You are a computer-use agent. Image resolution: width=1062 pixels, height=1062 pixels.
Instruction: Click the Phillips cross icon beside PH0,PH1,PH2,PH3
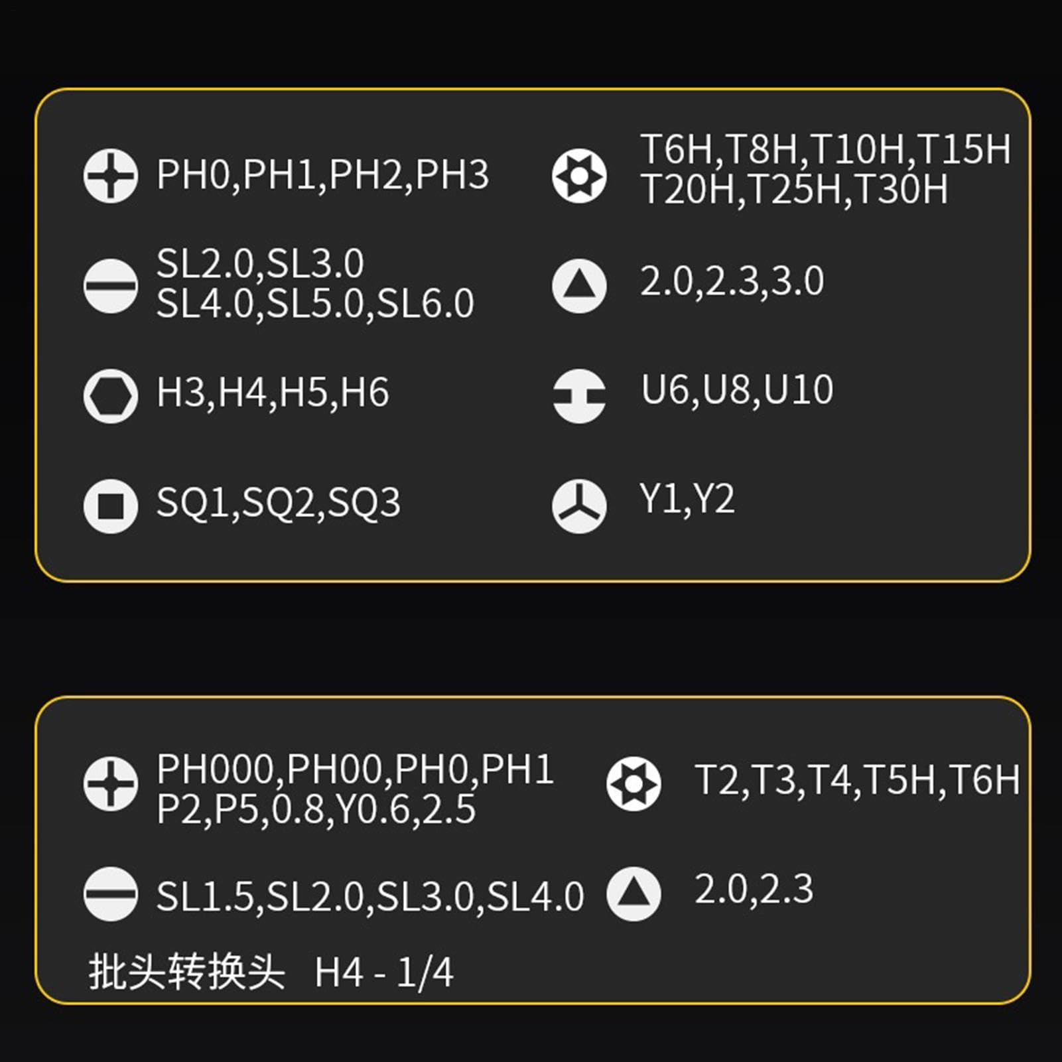click(x=111, y=176)
